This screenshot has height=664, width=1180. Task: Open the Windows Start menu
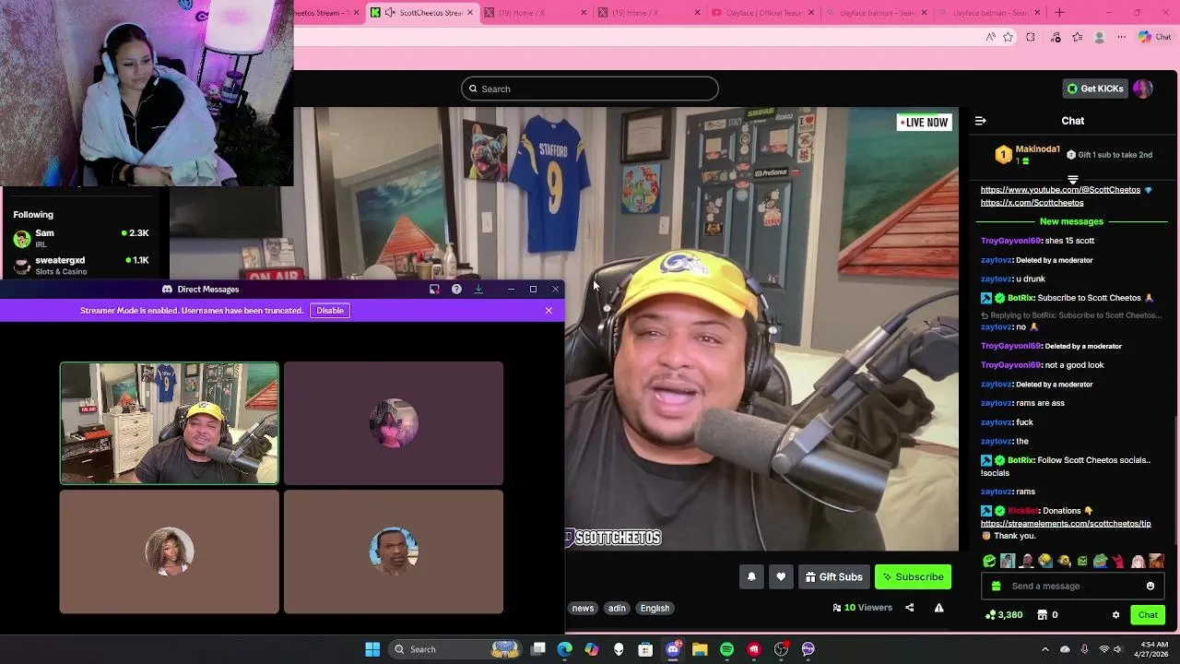point(372,649)
